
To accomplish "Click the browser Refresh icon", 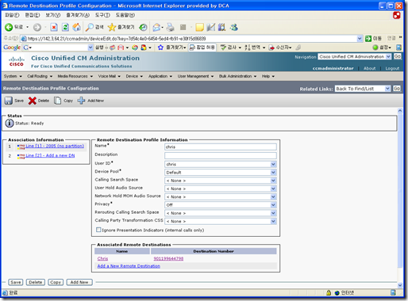I will [x=65, y=27].
